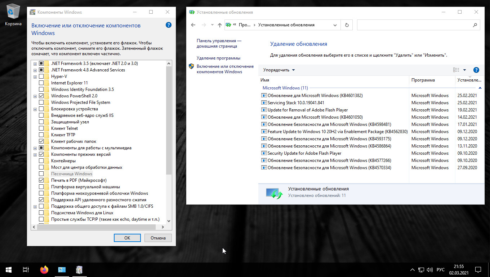Enable the Hyper-V checkbox
Image resolution: width=490 pixels, height=277 pixels.
tap(41, 76)
